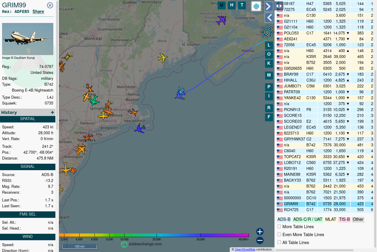Enable All Table Lines checkbox
The image size is (377, 252).
coord(279,242)
